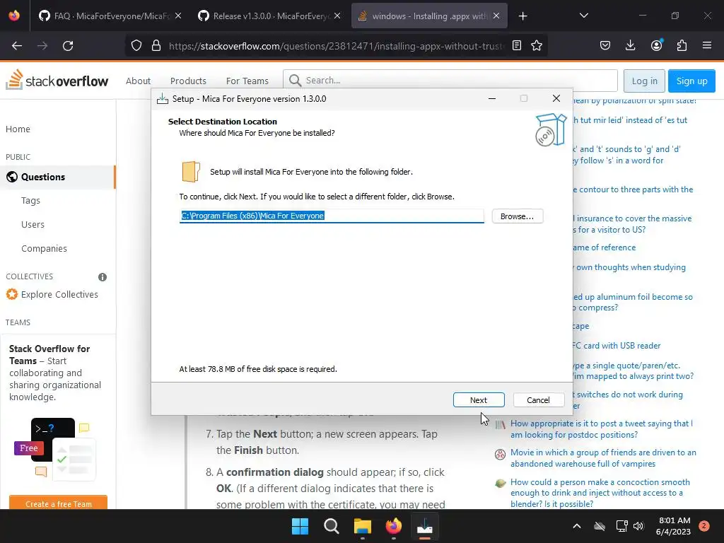Open Firefox downloads panel
Viewport: 724px width, 543px height.
pyautogui.click(x=630, y=45)
